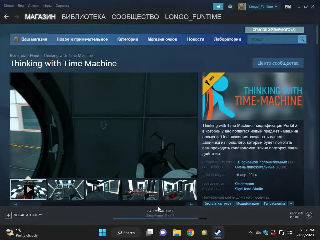This screenshot has height=240, width=320.
Task: Select the Модификации tag
Action: point(247,203)
